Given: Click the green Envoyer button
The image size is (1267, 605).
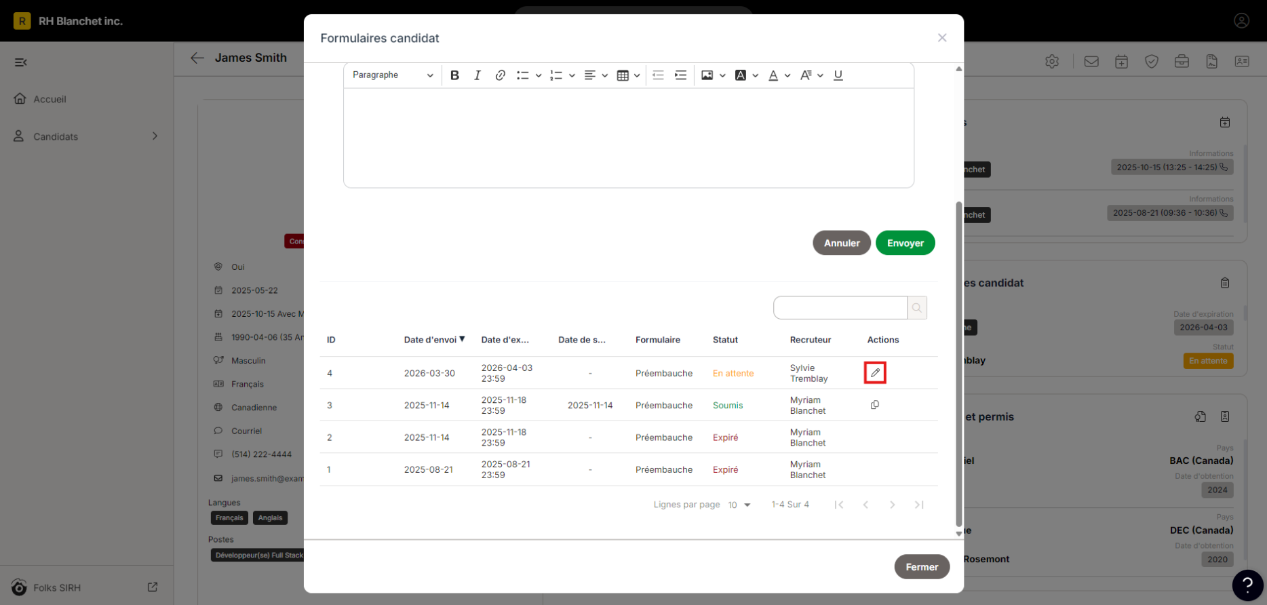Looking at the screenshot, I should 905,243.
